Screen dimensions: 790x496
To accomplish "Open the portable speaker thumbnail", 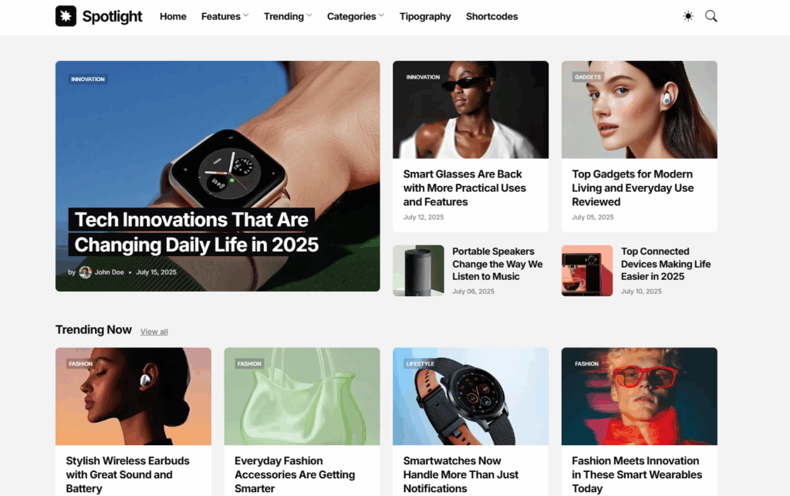I will tap(418, 271).
